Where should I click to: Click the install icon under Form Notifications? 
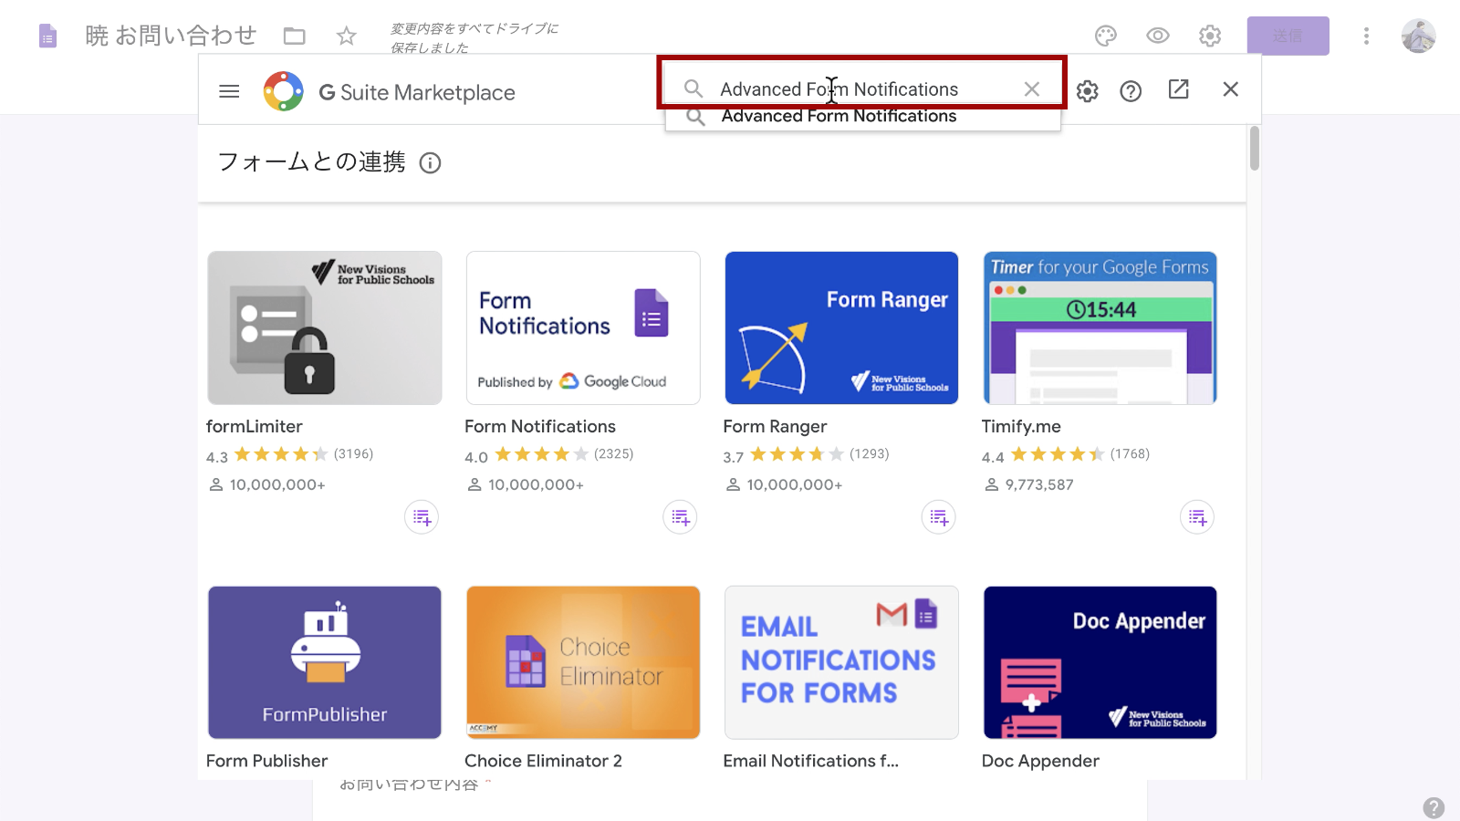680,517
